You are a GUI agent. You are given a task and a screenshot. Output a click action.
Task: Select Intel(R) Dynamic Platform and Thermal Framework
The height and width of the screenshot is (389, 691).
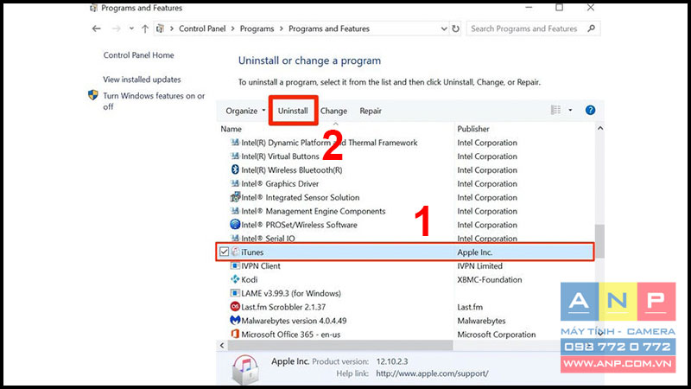pos(329,143)
